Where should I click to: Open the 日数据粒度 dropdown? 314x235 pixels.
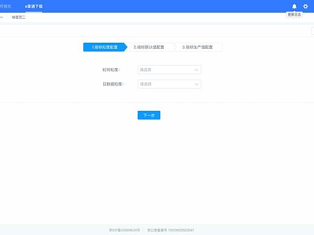tap(169, 84)
